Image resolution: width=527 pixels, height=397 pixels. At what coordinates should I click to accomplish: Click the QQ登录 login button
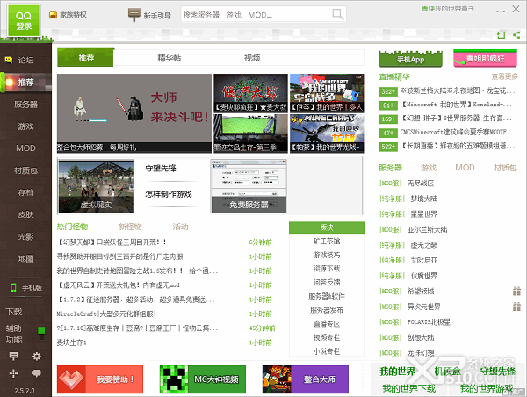pyautogui.click(x=24, y=20)
